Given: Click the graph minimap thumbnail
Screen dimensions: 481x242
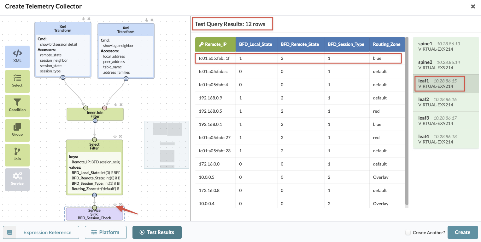Looking at the screenshot, I should click(x=167, y=145).
